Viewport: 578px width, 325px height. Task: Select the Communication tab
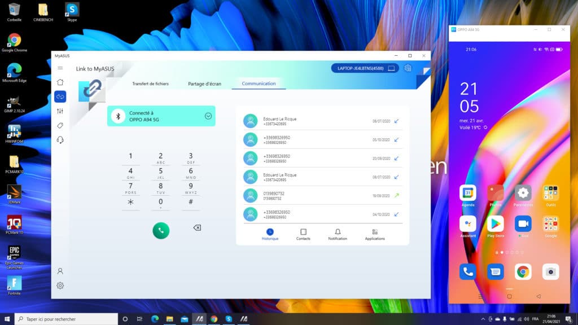click(x=259, y=84)
